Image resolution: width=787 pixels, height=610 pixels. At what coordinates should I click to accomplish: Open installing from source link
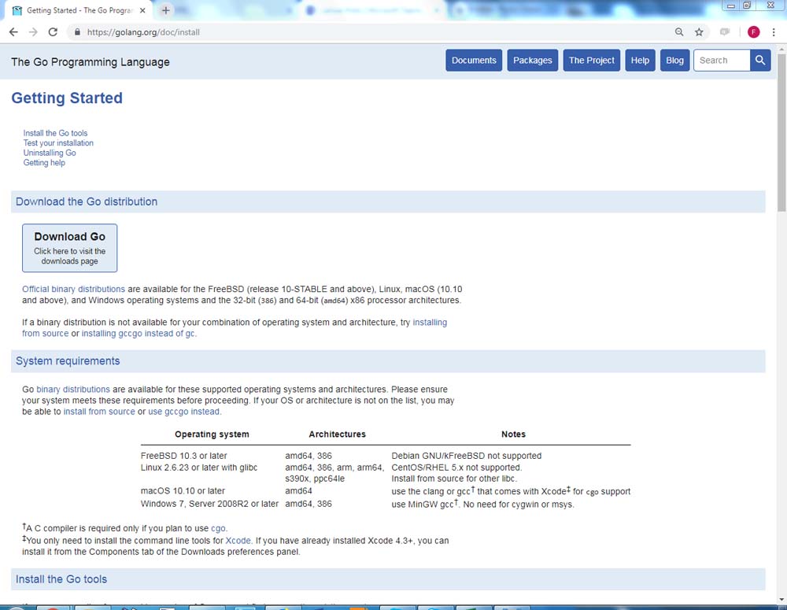pos(430,323)
